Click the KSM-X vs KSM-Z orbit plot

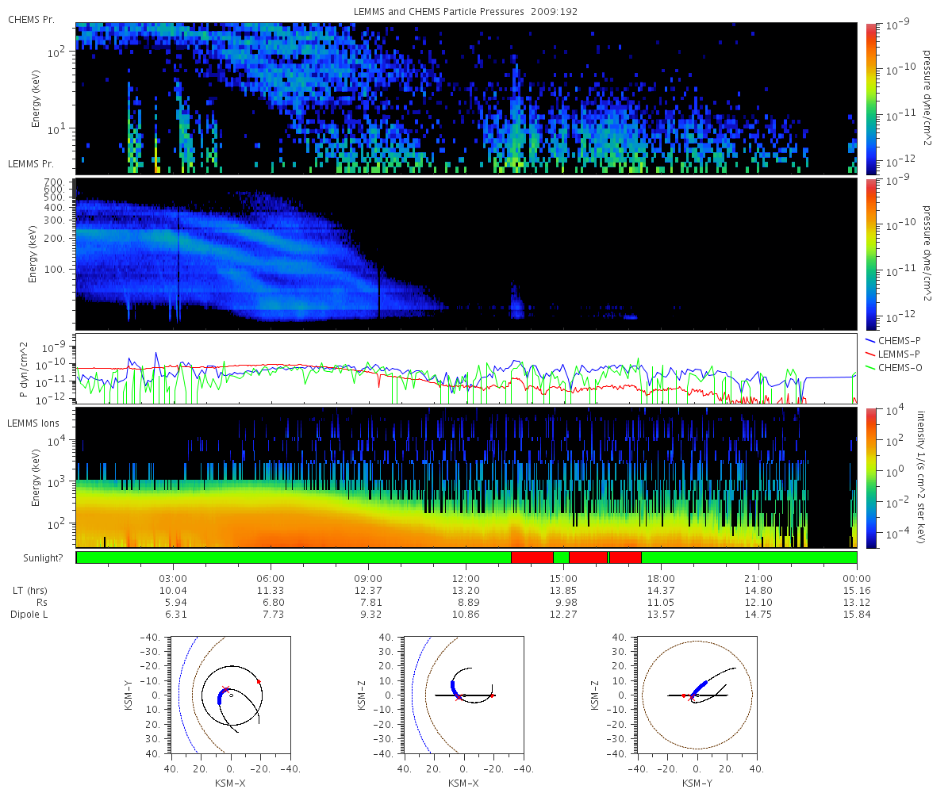(x=463, y=695)
